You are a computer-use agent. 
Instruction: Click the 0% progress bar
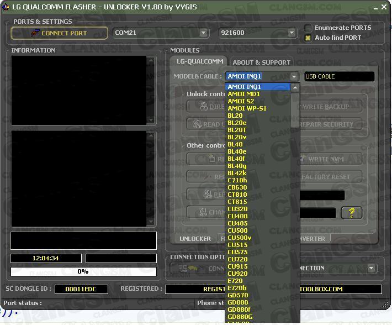coord(83,272)
